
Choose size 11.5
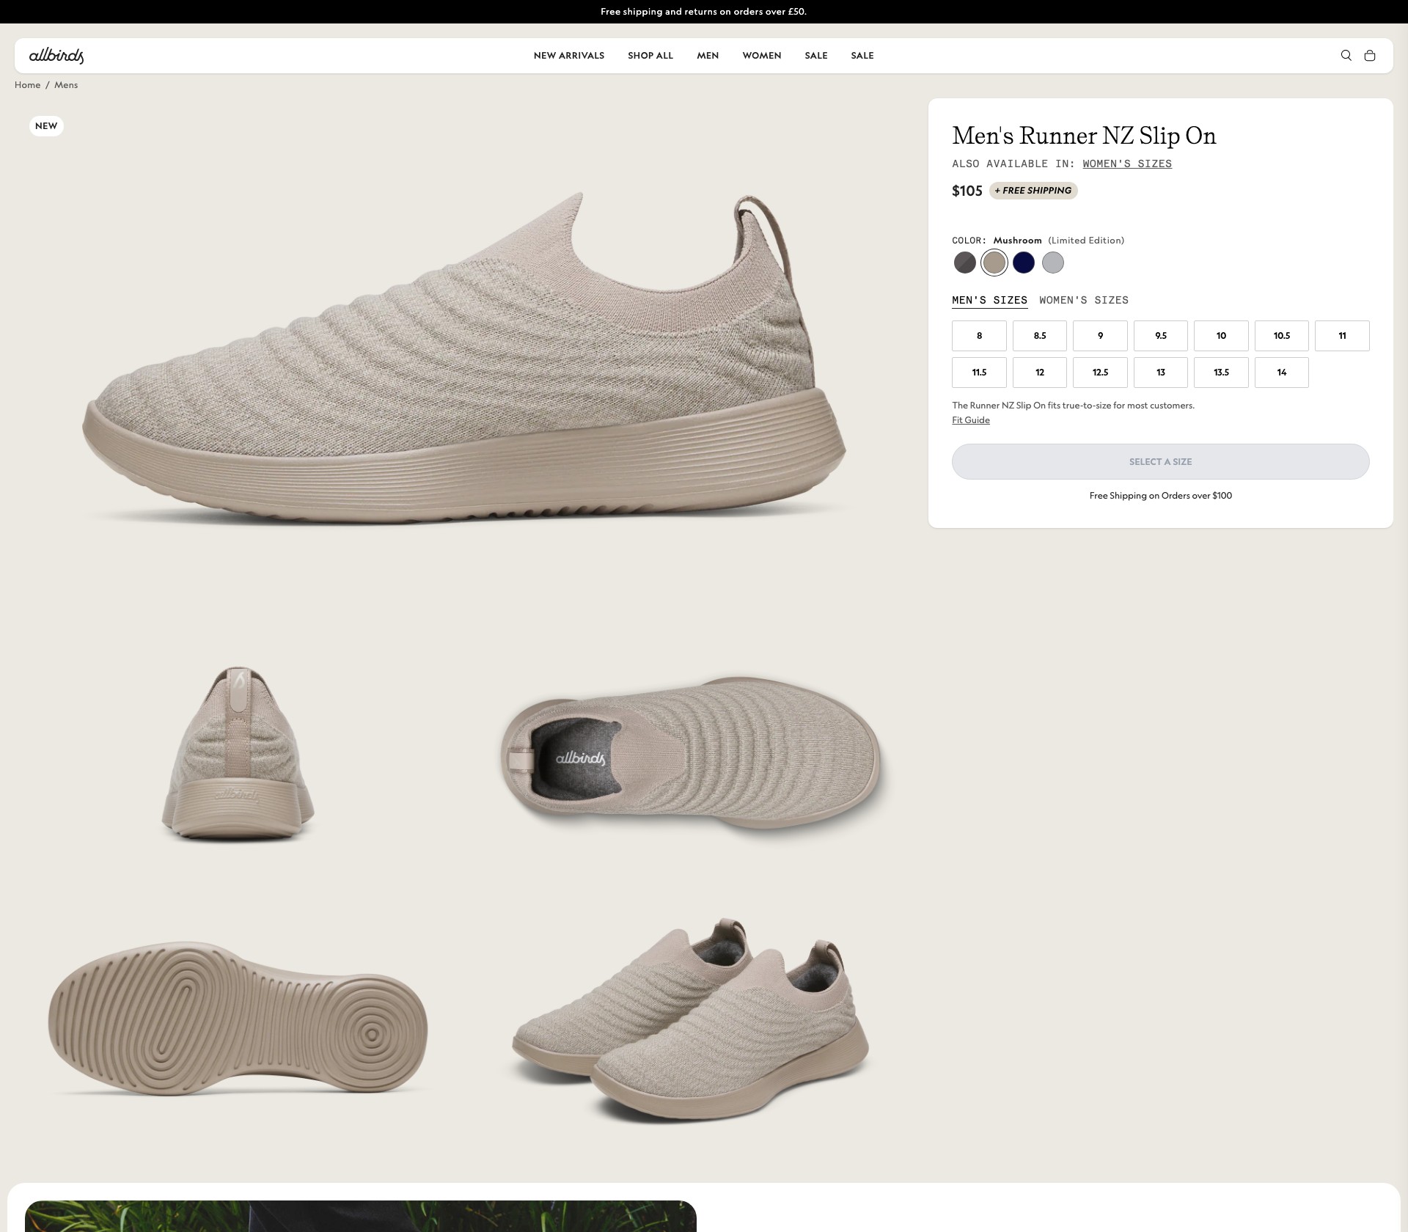pos(979,373)
